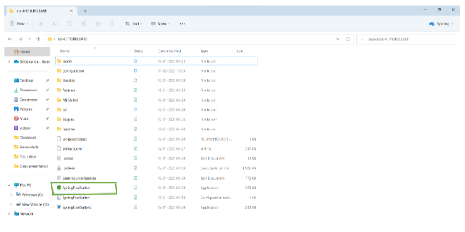The width and height of the screenshot is (465, 232).
Task: Sort by the Status column header
Action: click(x=139, y=51)
